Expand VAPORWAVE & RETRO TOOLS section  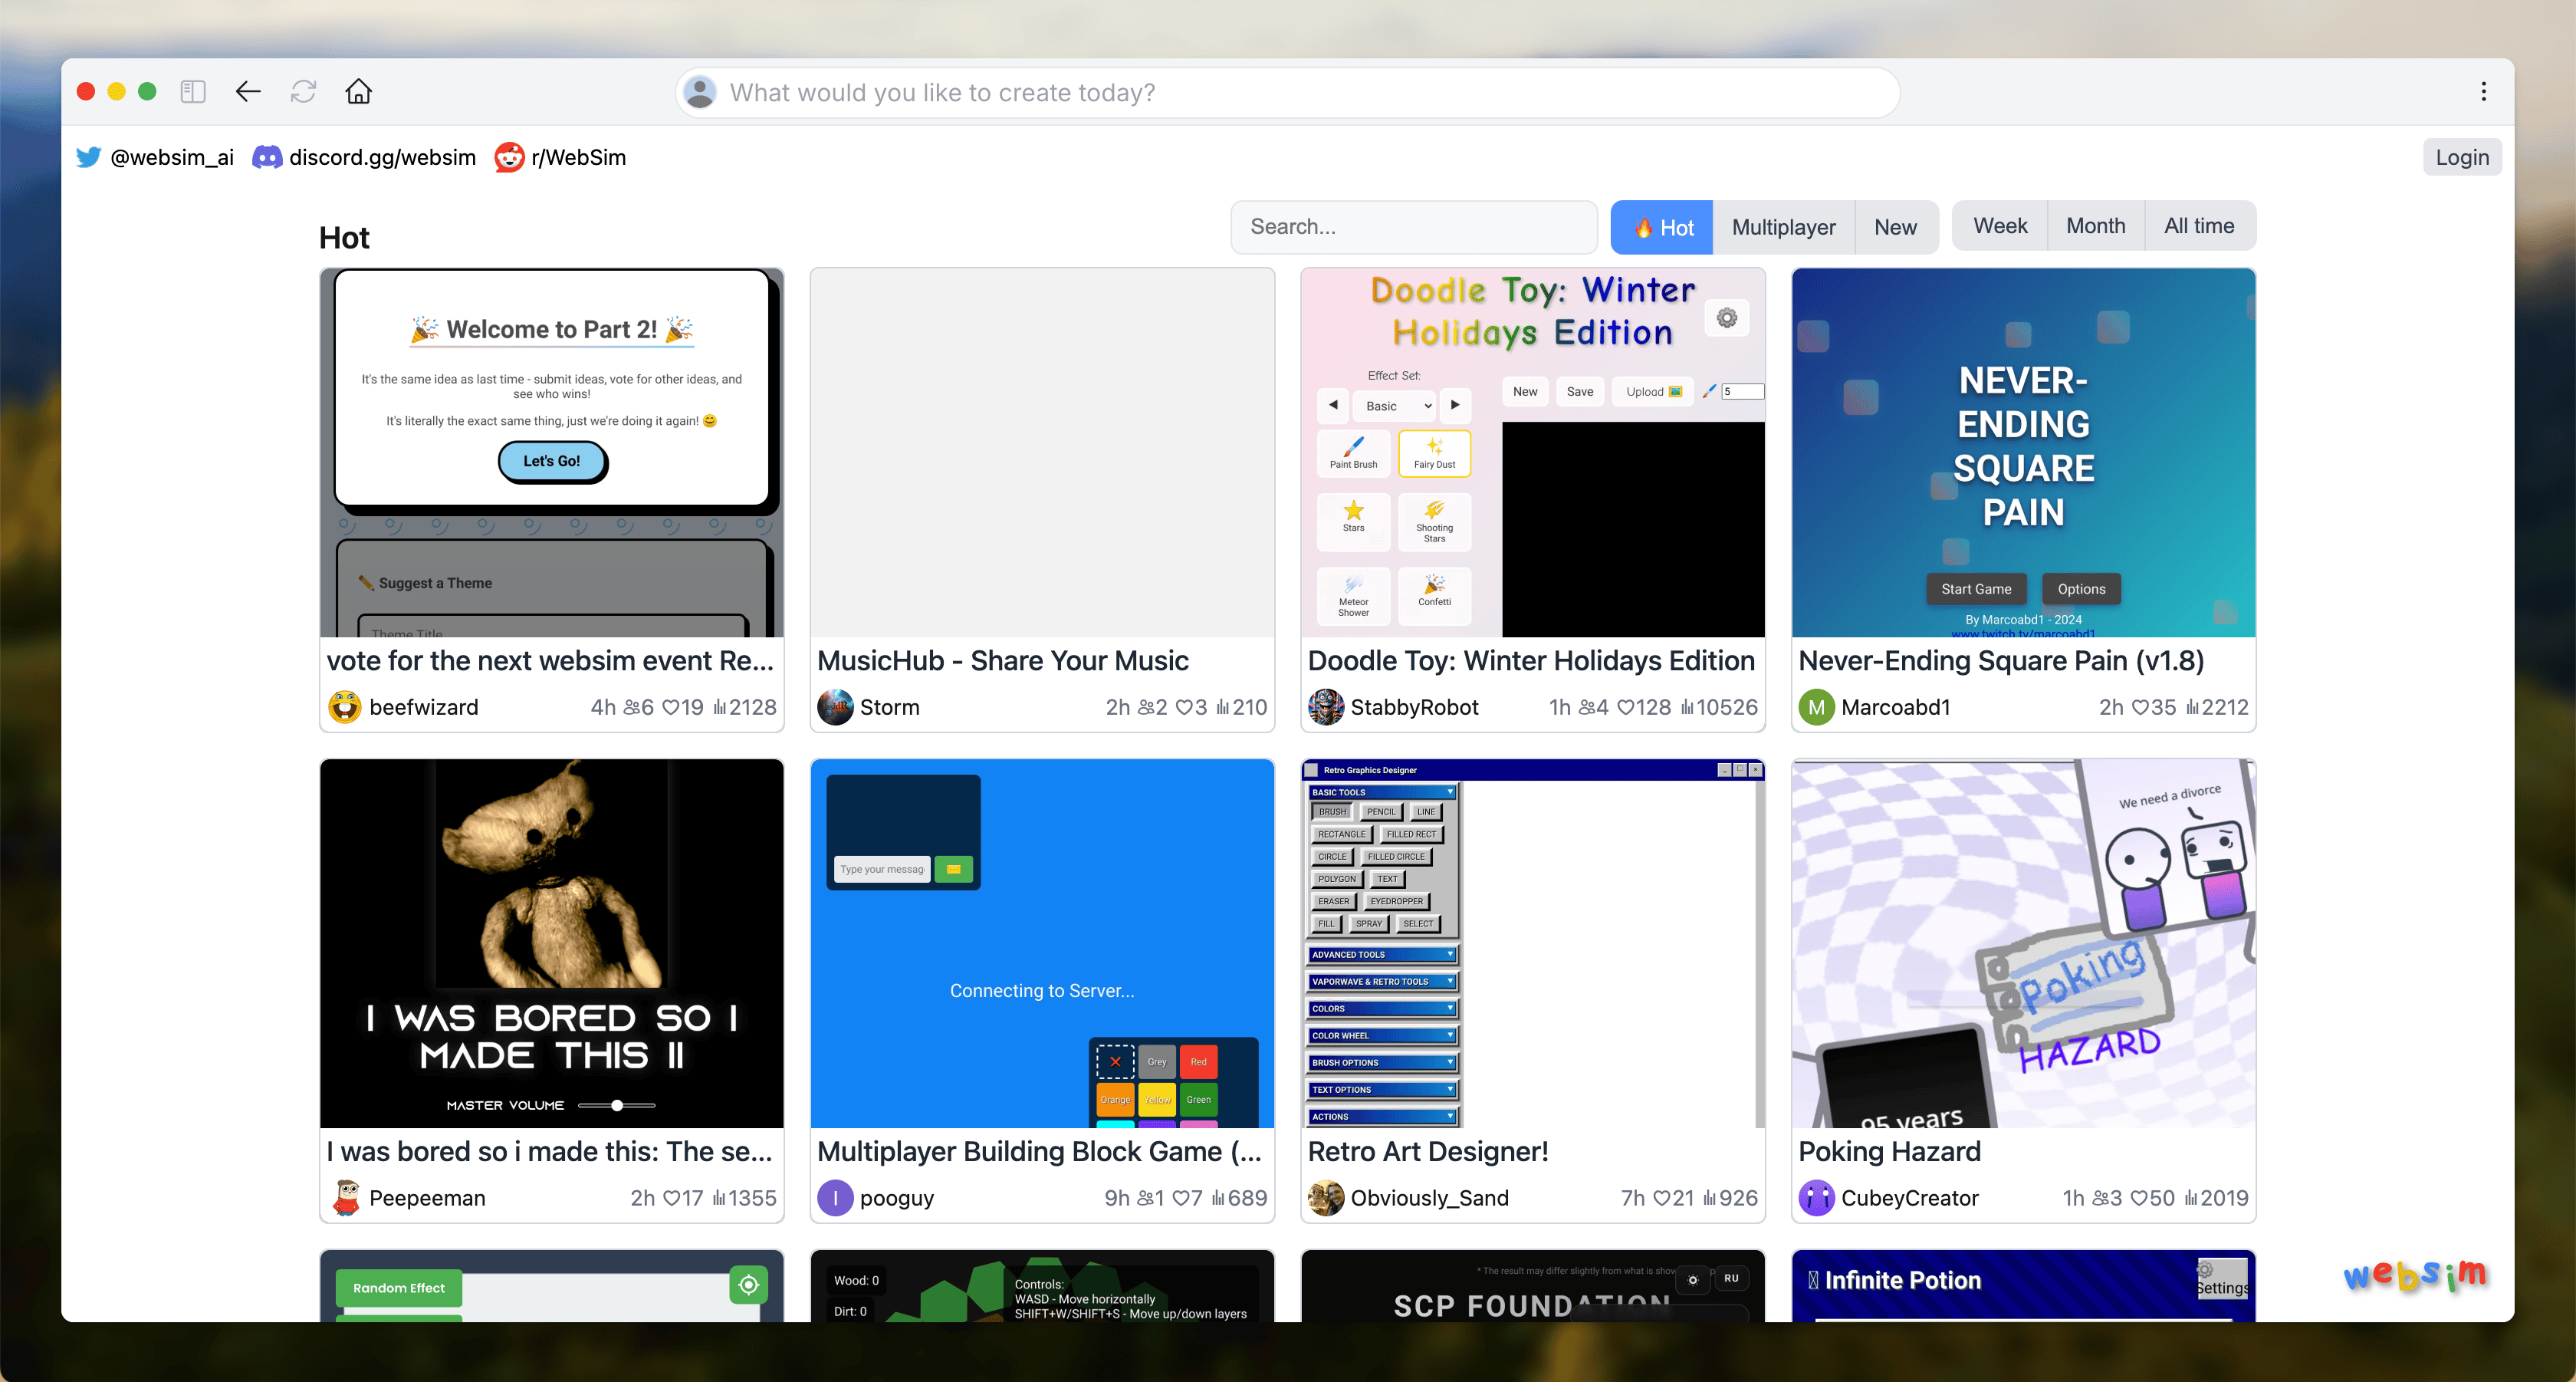tap(1382, 981)
